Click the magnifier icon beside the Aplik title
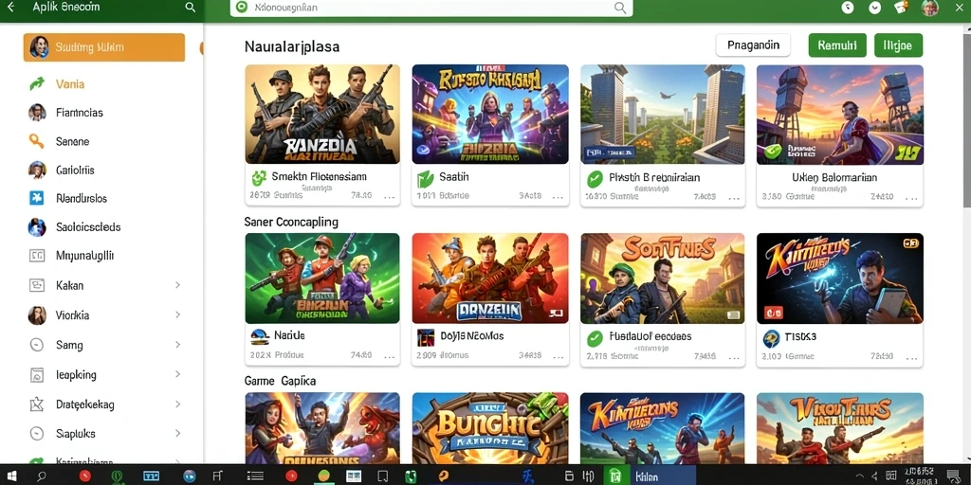The height and width of the screenshot is (485, 971). click(191, 8)
